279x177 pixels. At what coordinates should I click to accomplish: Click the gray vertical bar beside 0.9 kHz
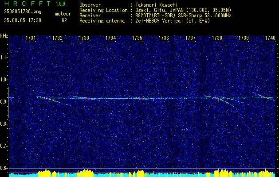(x=8, y=102)
